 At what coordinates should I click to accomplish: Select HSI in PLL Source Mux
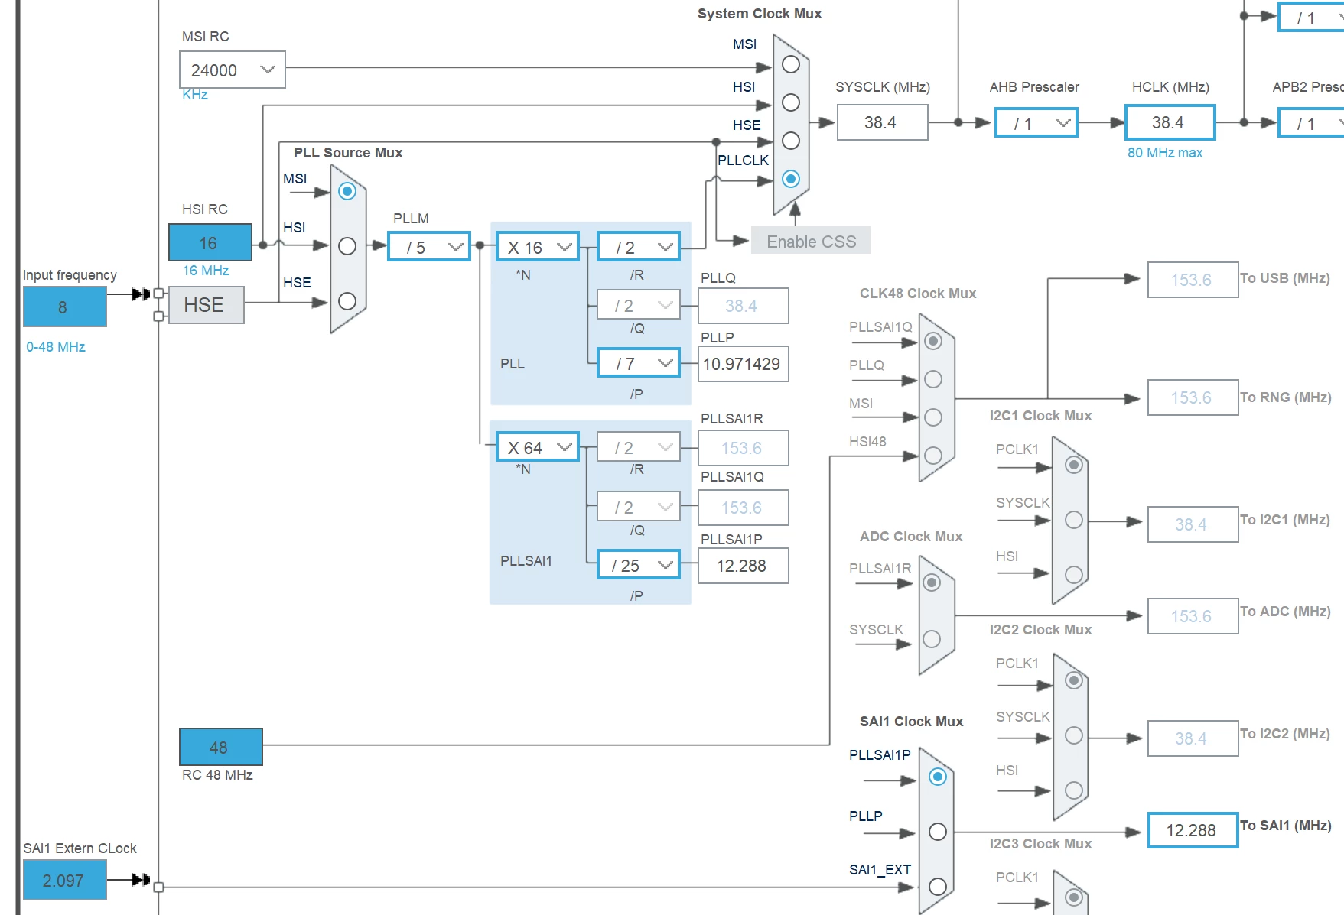347,246
